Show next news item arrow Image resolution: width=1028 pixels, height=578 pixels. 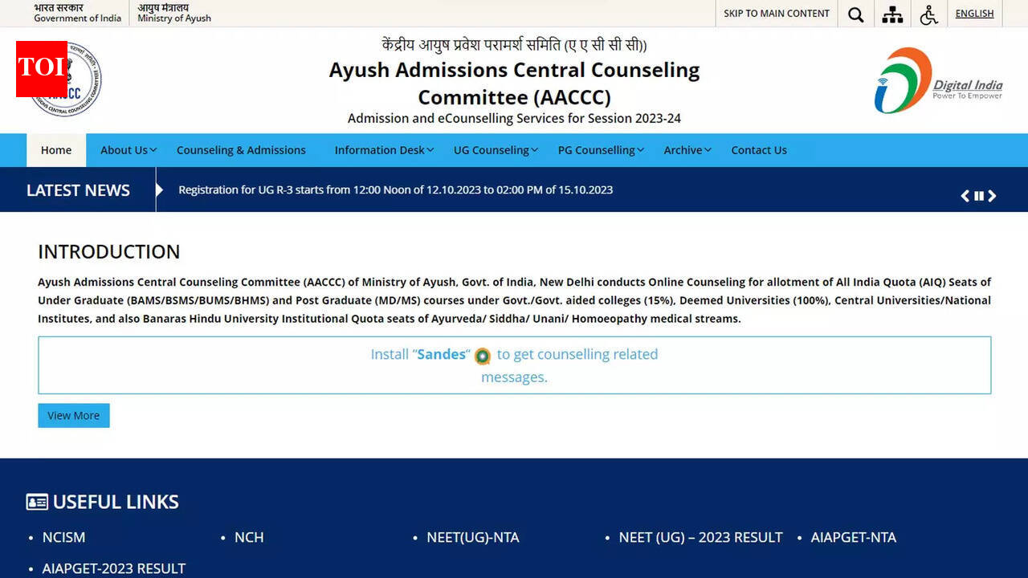click(992, 196)
